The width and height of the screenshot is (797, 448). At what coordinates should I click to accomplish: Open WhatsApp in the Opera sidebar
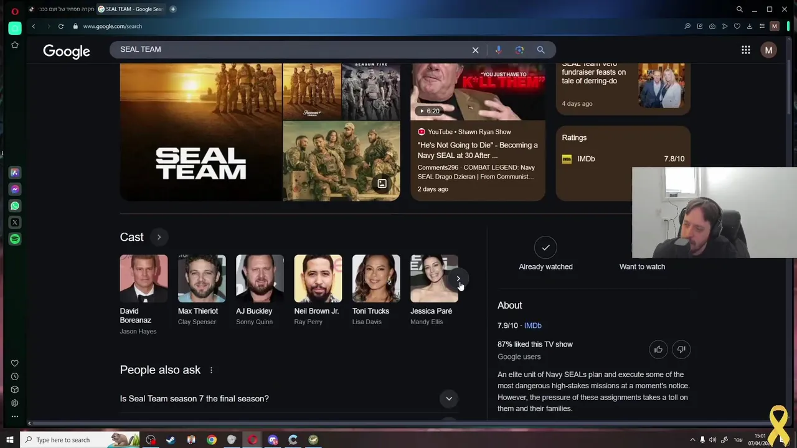tap(15, 205)
